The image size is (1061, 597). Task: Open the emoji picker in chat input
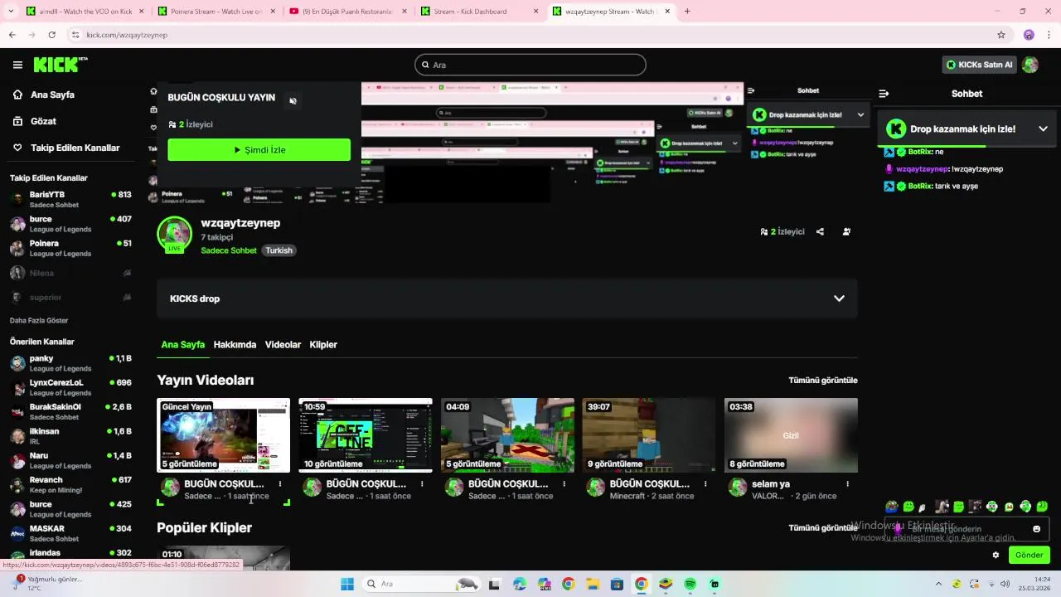click(1036, 529)
